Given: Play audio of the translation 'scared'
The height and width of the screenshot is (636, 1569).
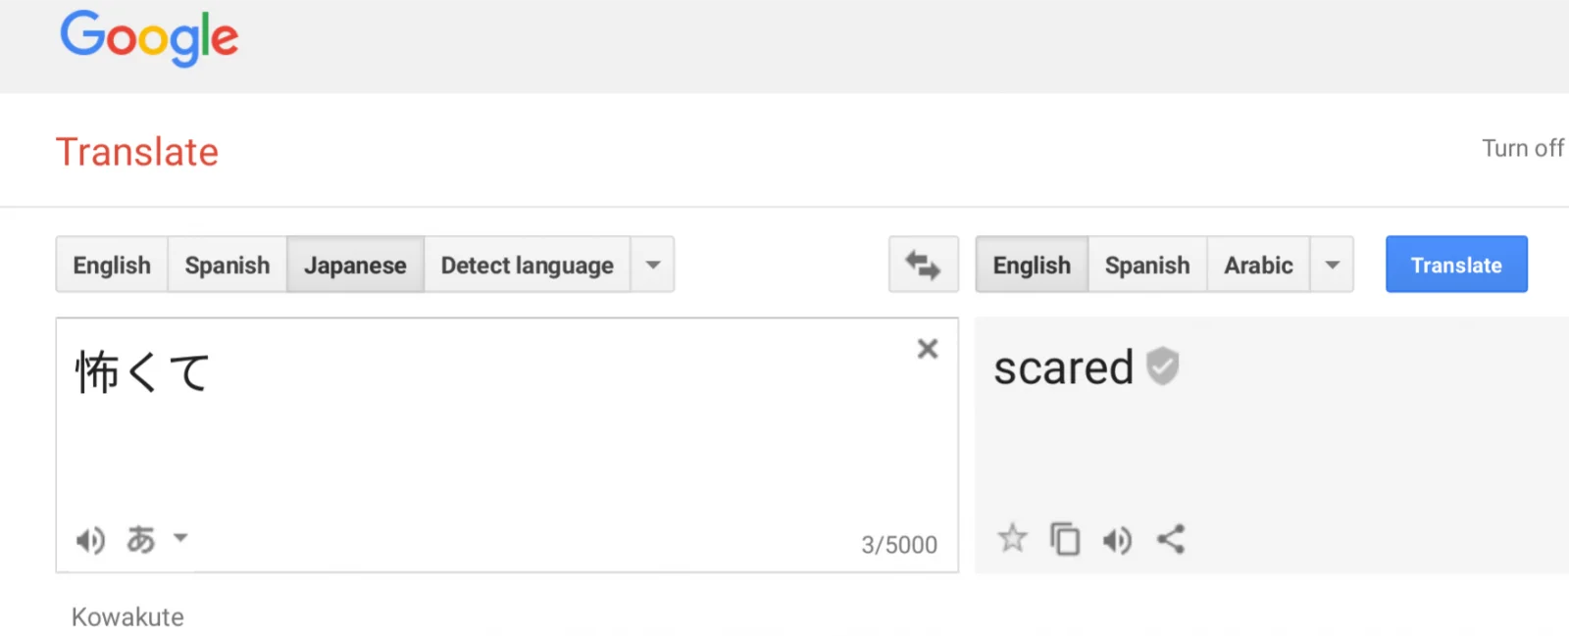Looking at the screenshot, I should [1117, 540].
